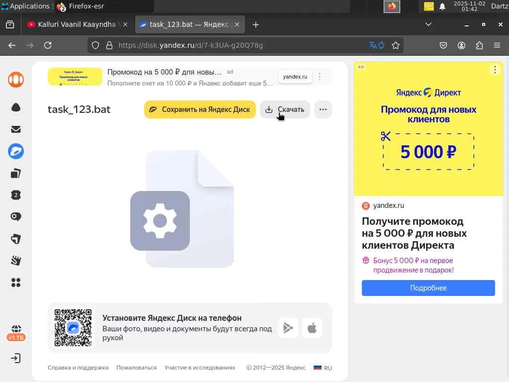The image size is (509, 382).
Task: Close the Kalluri Vaanil Kaayndha tab
Action: point(125,24)
